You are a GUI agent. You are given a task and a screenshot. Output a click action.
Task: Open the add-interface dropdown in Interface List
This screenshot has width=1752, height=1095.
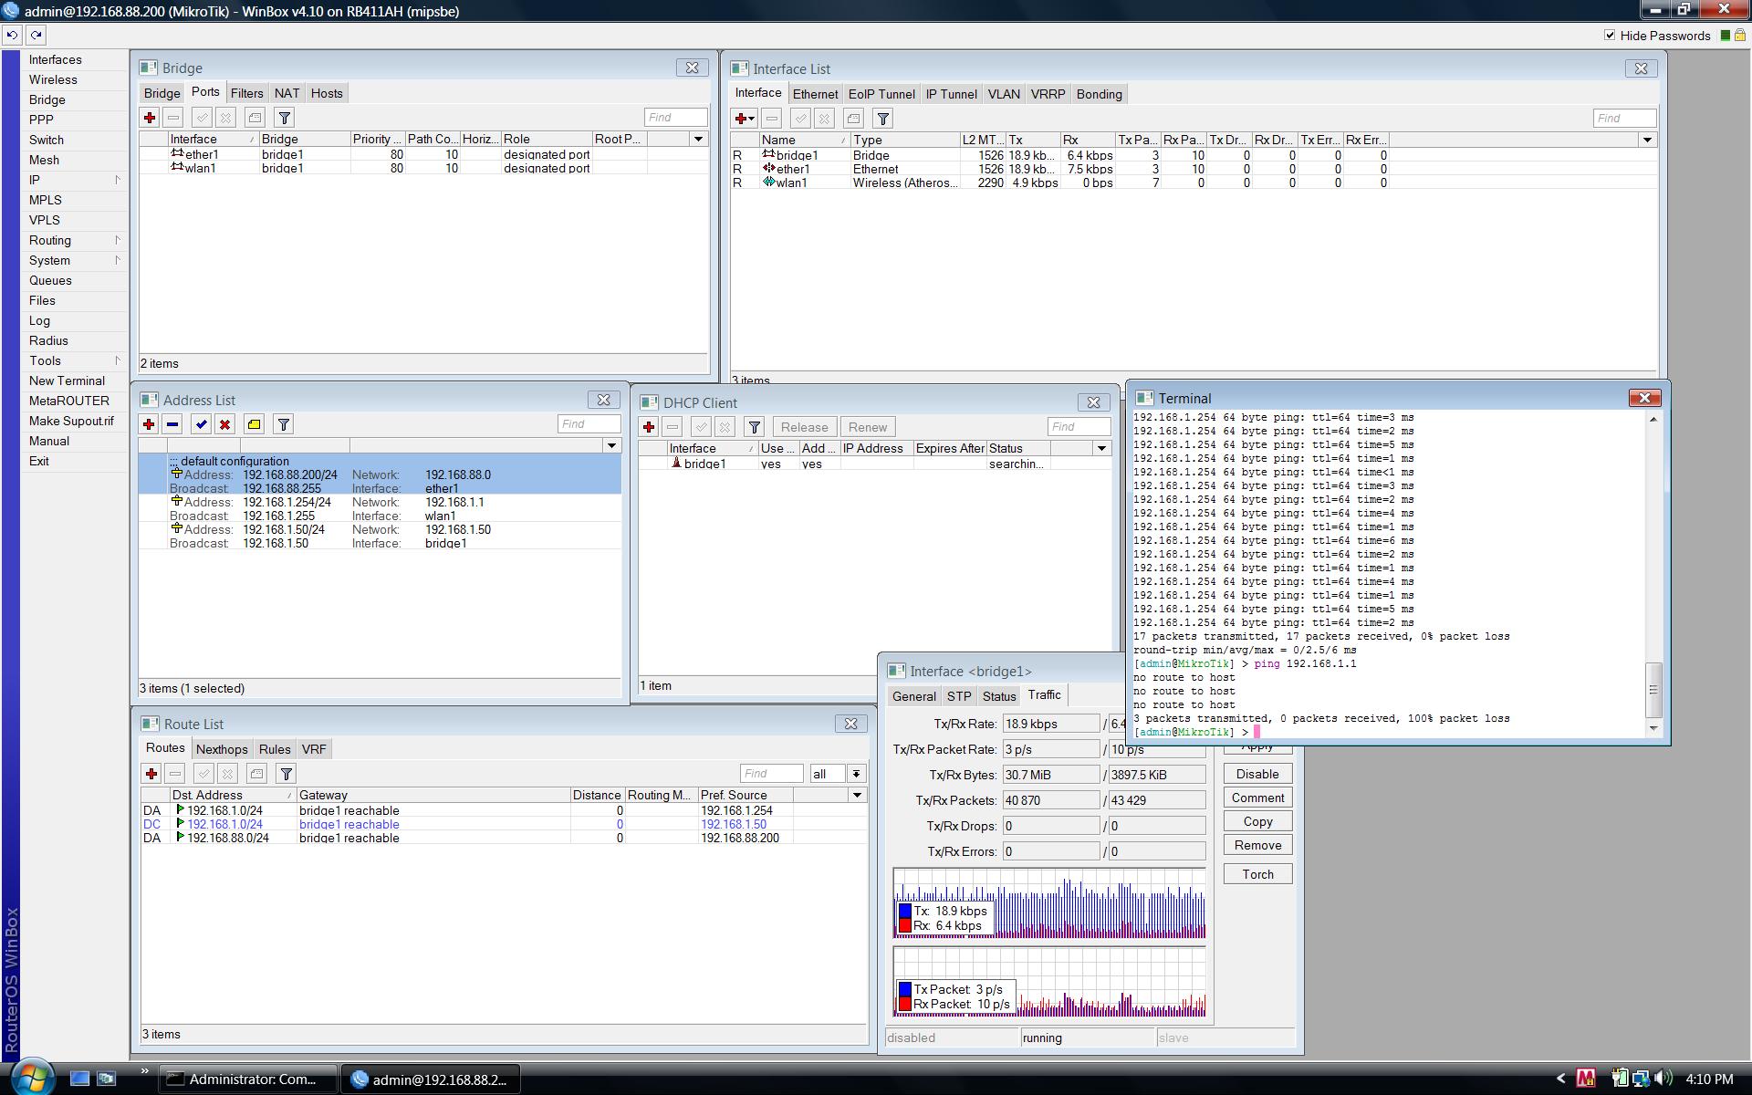(x=752, y=118)
